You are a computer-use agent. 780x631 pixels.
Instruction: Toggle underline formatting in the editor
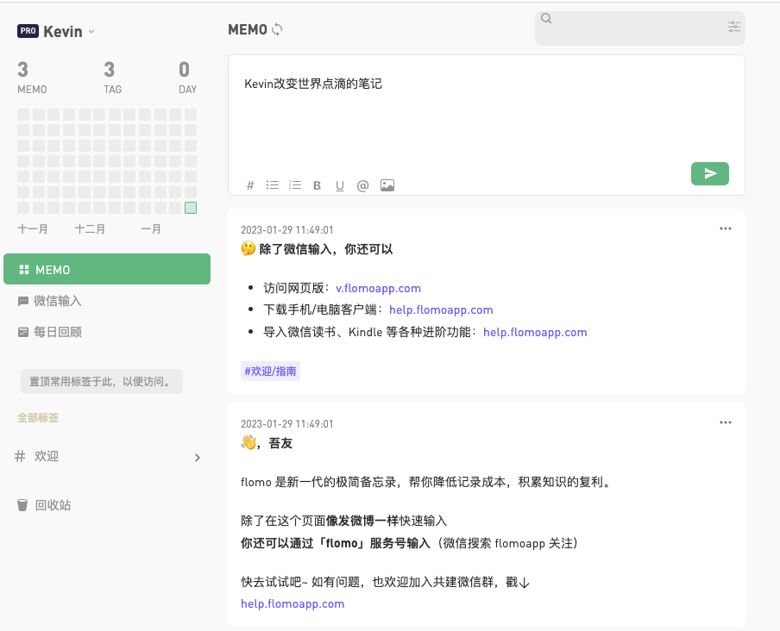point(340,186)
